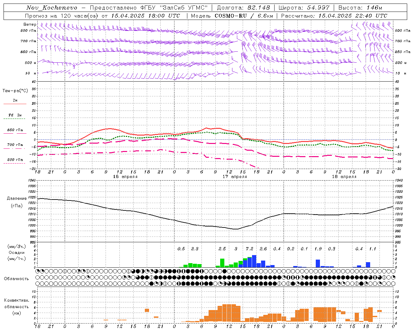Click the 3-hour precipitation value '2.3'
This screenshot has height=329, width=412.
tap(195, 249)
